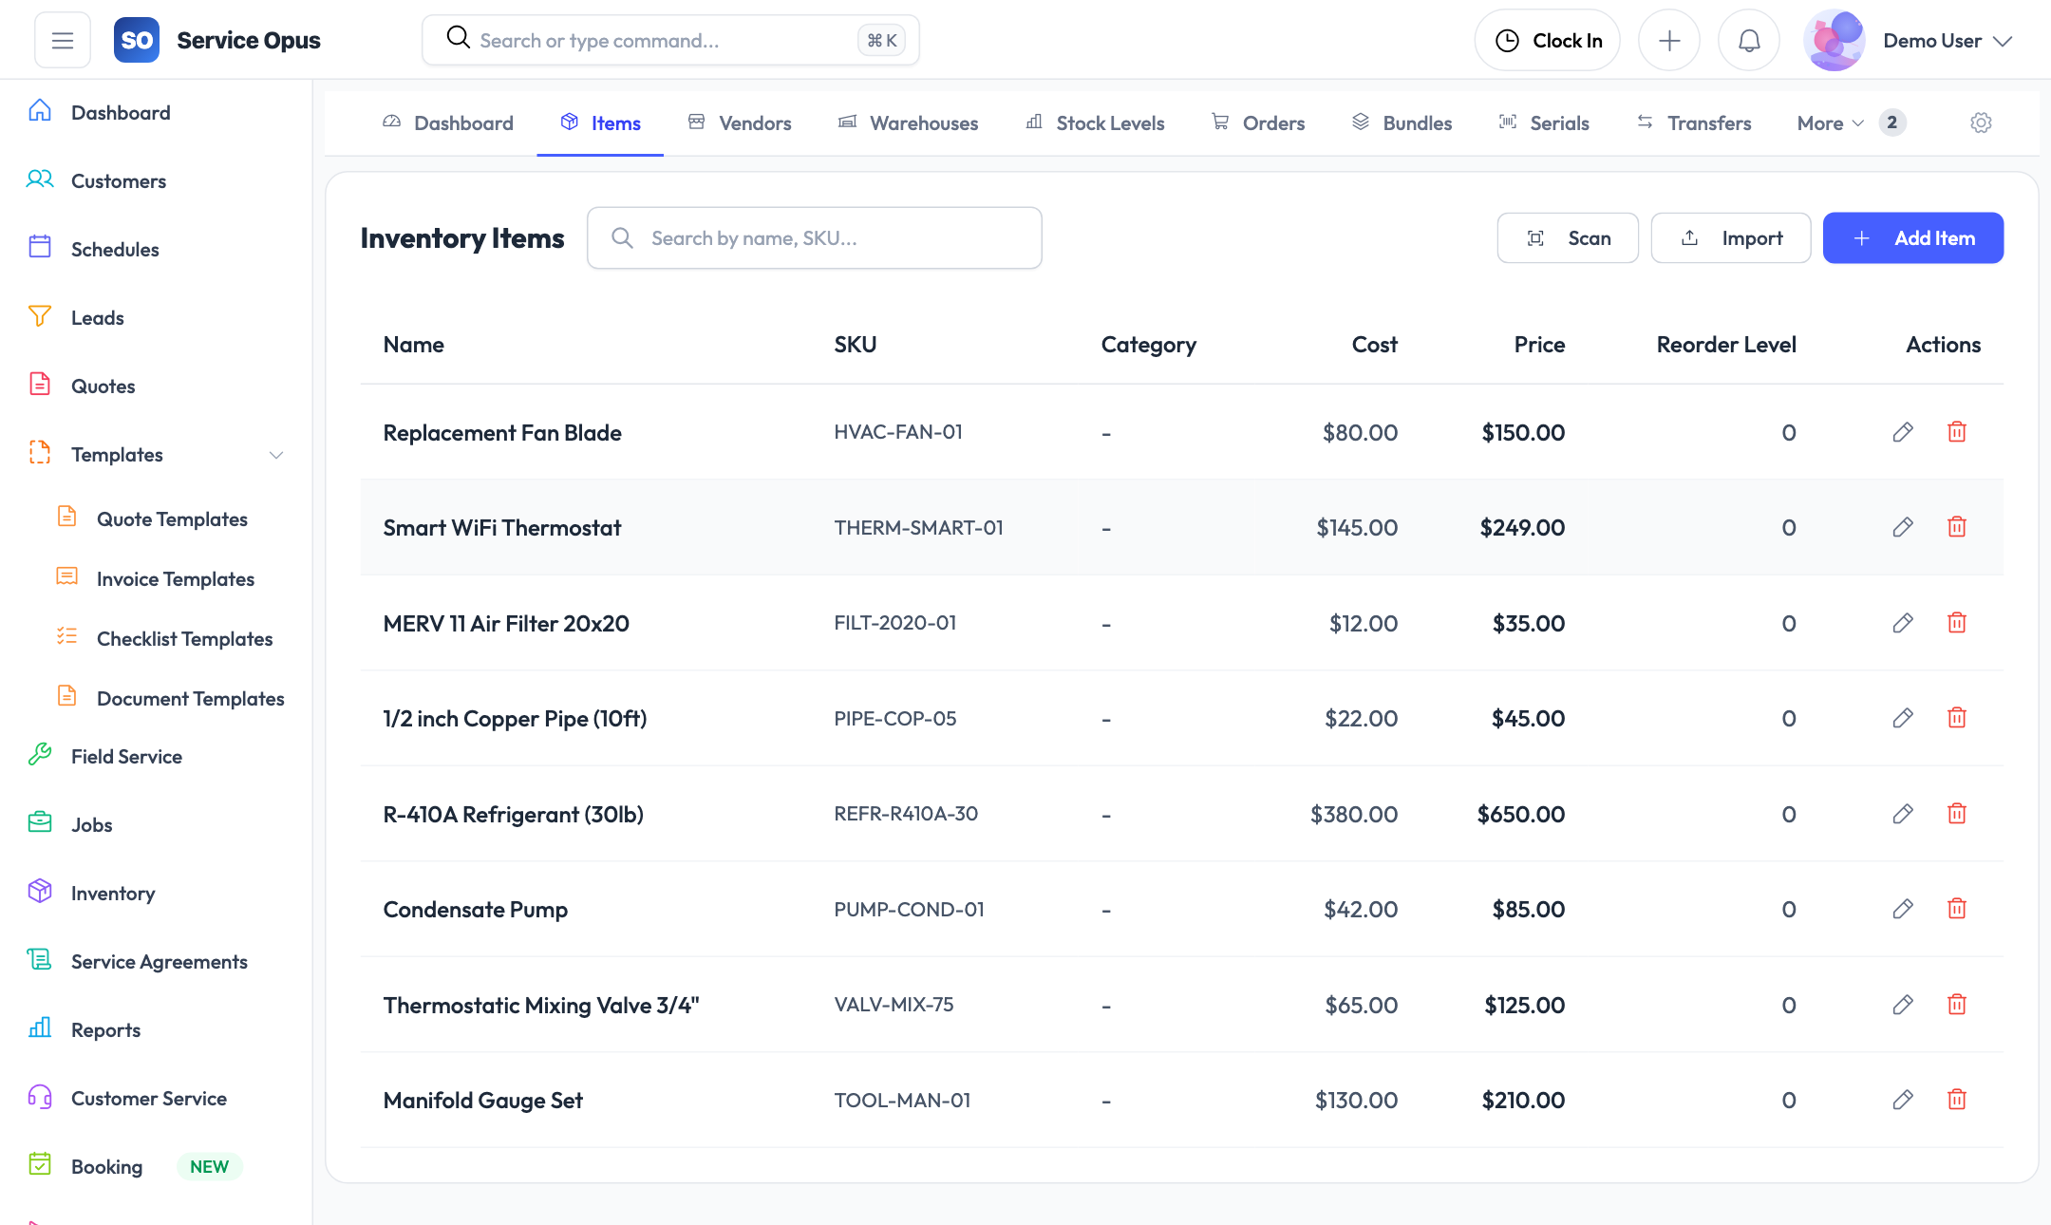This screenshot has width=2051, height=1225.
Task: Expand the Demo User account menu
Action: 1947,41
